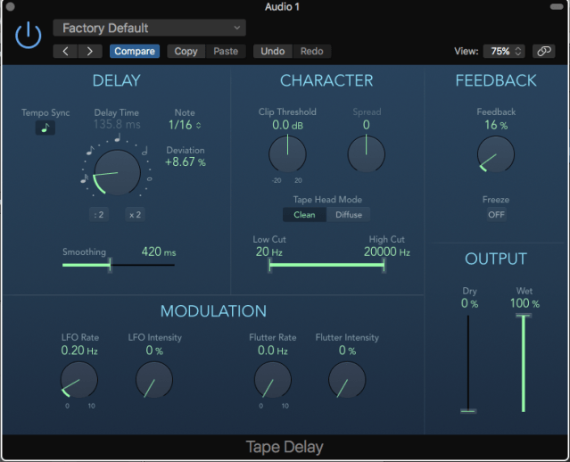This screenshot has height=462, width=570.
Task: Select Diffuse tape head mode
Action: (x=348, y=215)
